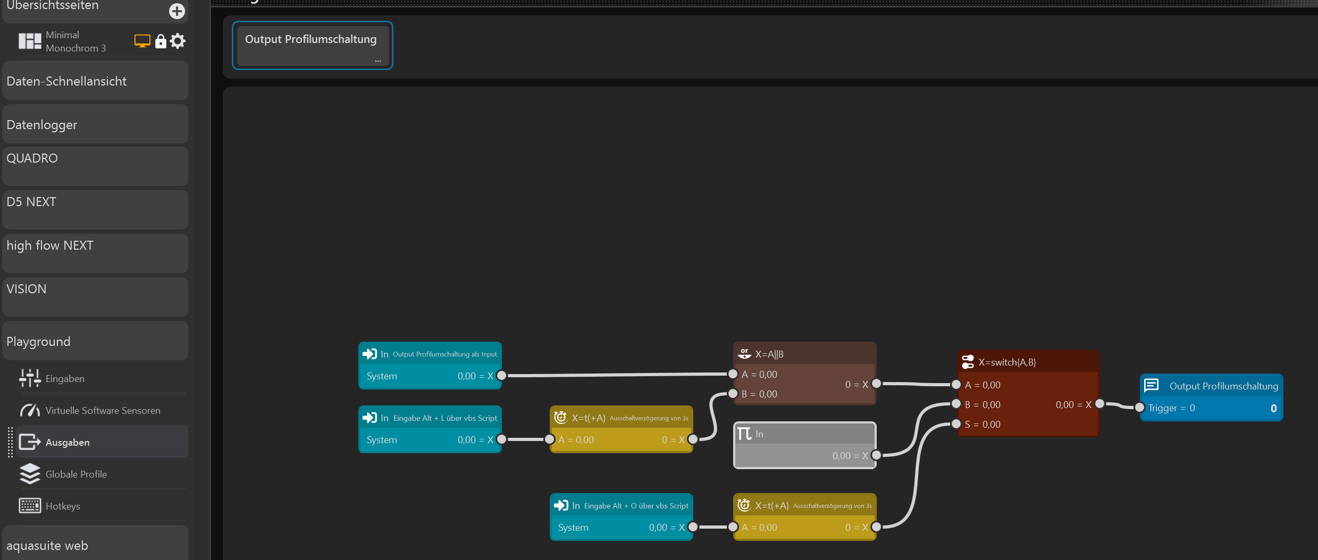The width and height of the screenshot is (1318, 560).
Task: Collapse the Playground section
Action: [x=95, y=342]
